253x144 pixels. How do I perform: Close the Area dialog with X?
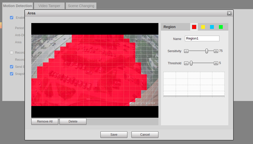[x=229, y=13]
